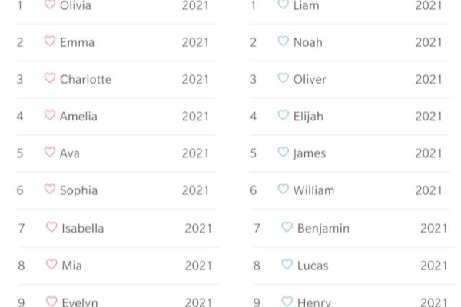Viewport: 461px width, 307px height.
Task: Toggle favorite heart for Benjamin
Action: pos(287,227)
